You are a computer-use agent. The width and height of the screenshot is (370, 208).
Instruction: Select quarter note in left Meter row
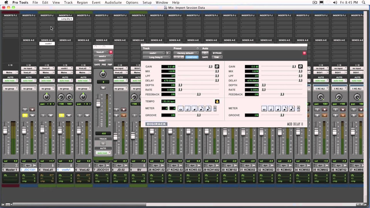click(195, 109)
